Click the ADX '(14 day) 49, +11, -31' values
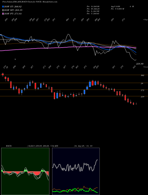Screen dimensions: 148x195 [83, 146]
